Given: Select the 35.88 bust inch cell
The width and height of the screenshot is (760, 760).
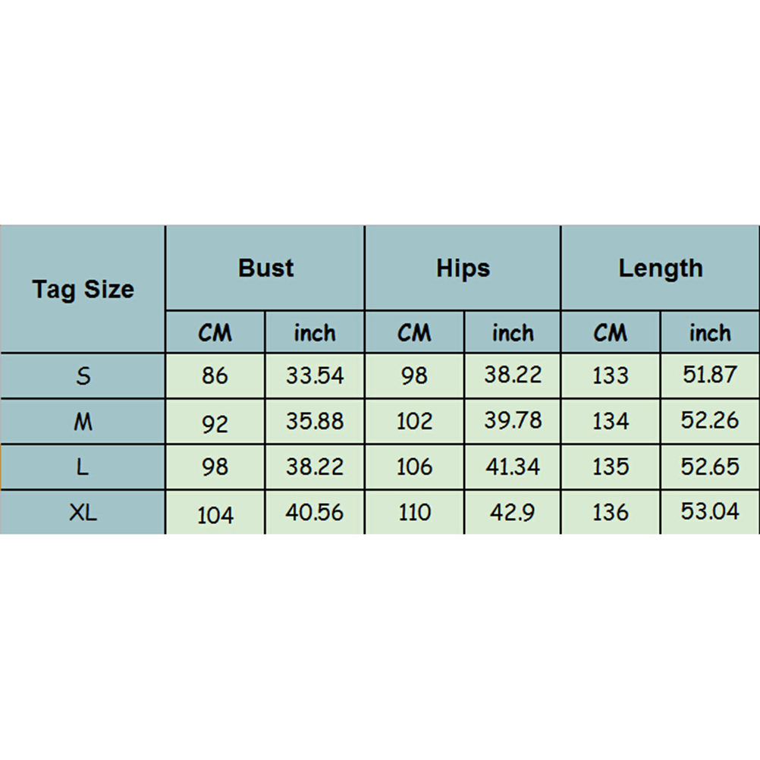Looking at the screenshot, I should tap(315, 421).
